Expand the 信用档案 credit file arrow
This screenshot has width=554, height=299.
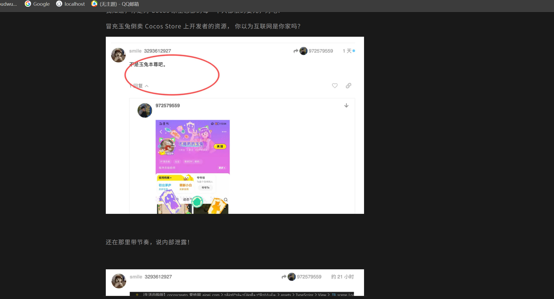[x=165, y=178]
